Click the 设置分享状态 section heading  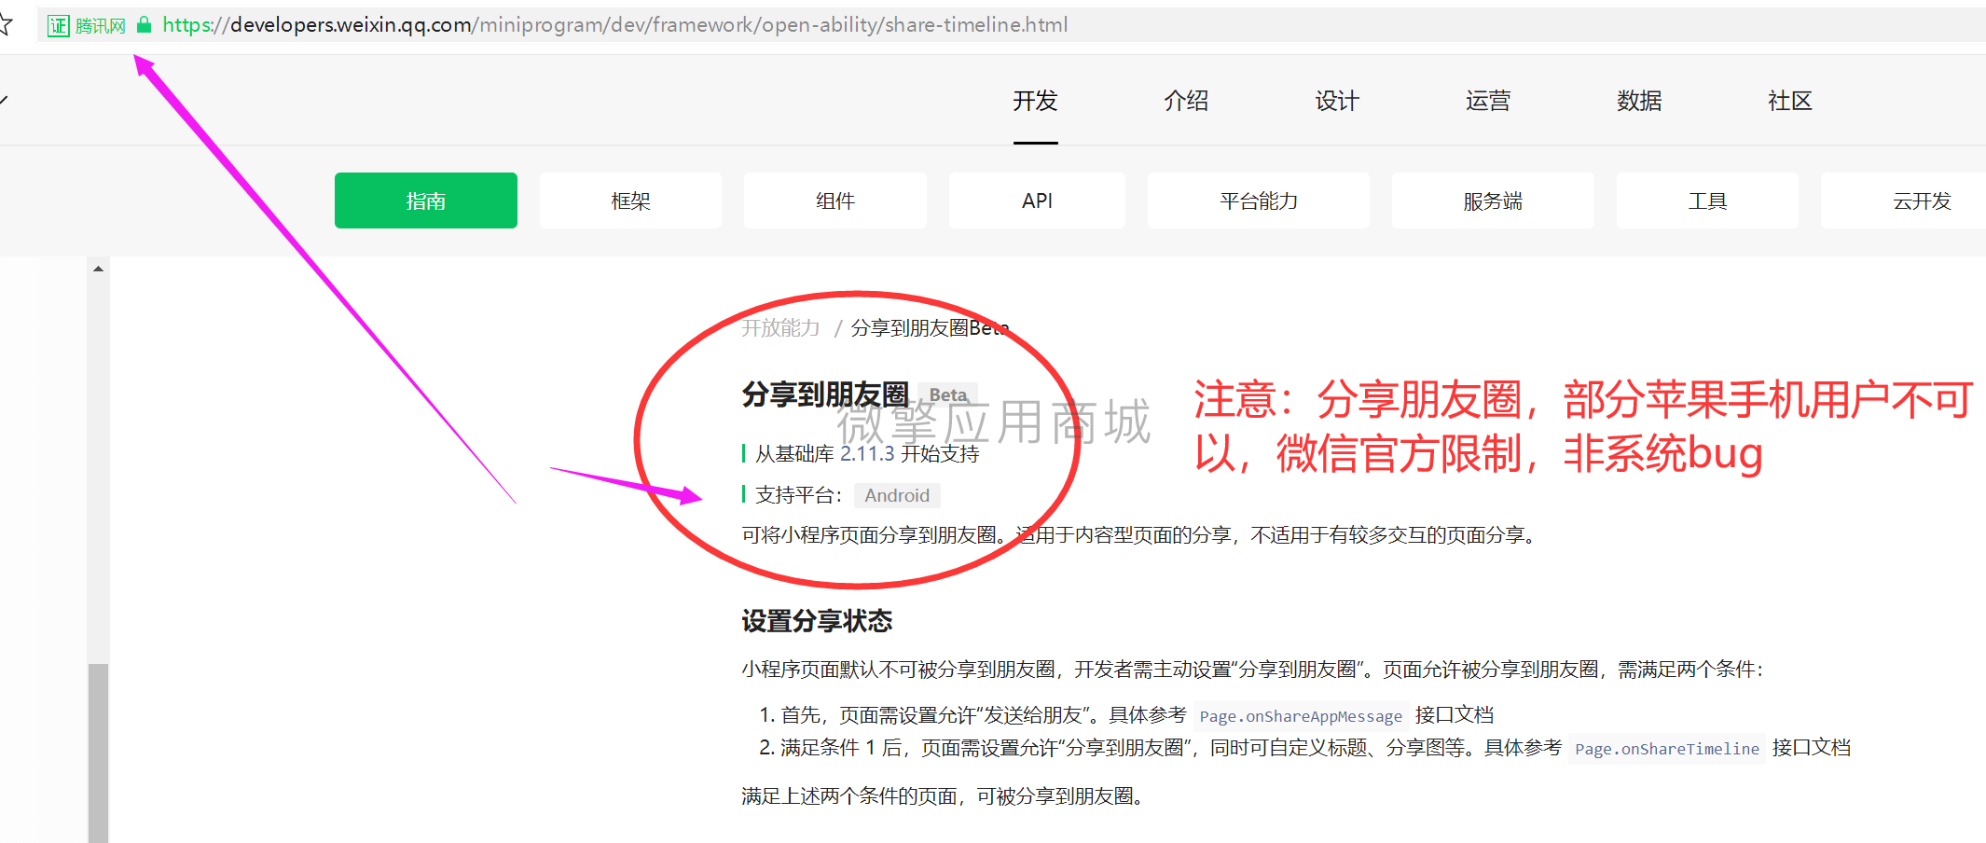pyautogui.click(x=817, y=621)
